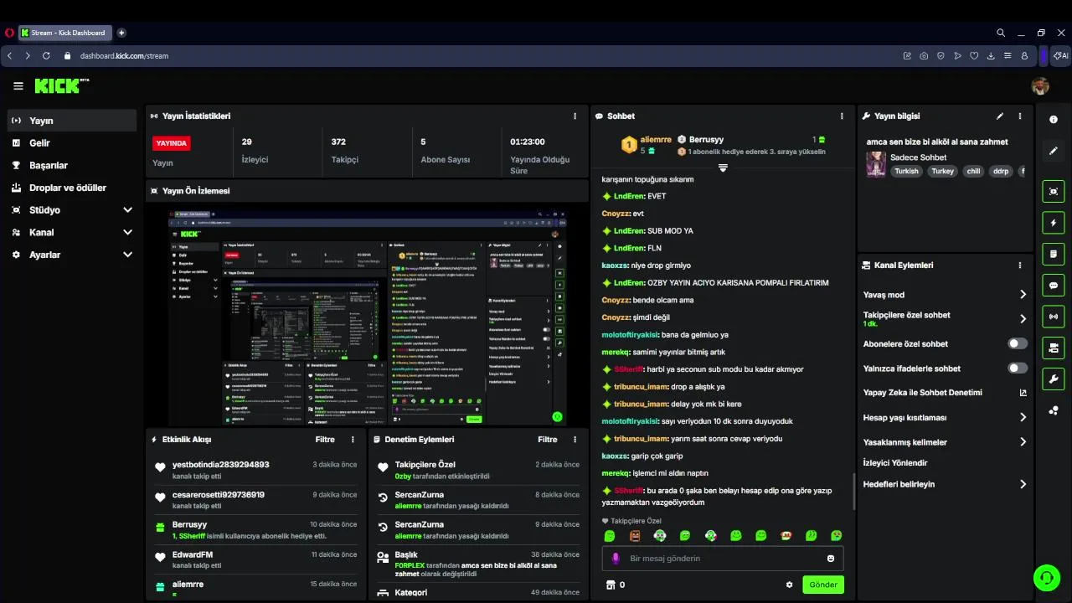
Task: Open the Opera AI button
Action: pos(1061,56)
